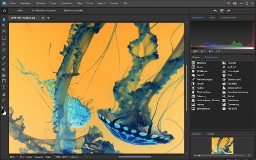This screenshot has height=160, width=256.
Task: Toggle the B histogram channel checkbox
Action: click(210, 51)
